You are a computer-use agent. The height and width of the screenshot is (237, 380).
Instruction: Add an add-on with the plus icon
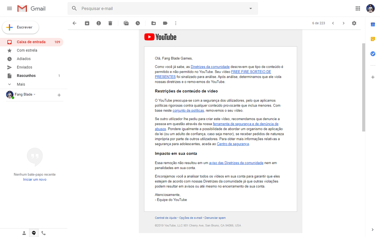(373, 77)
